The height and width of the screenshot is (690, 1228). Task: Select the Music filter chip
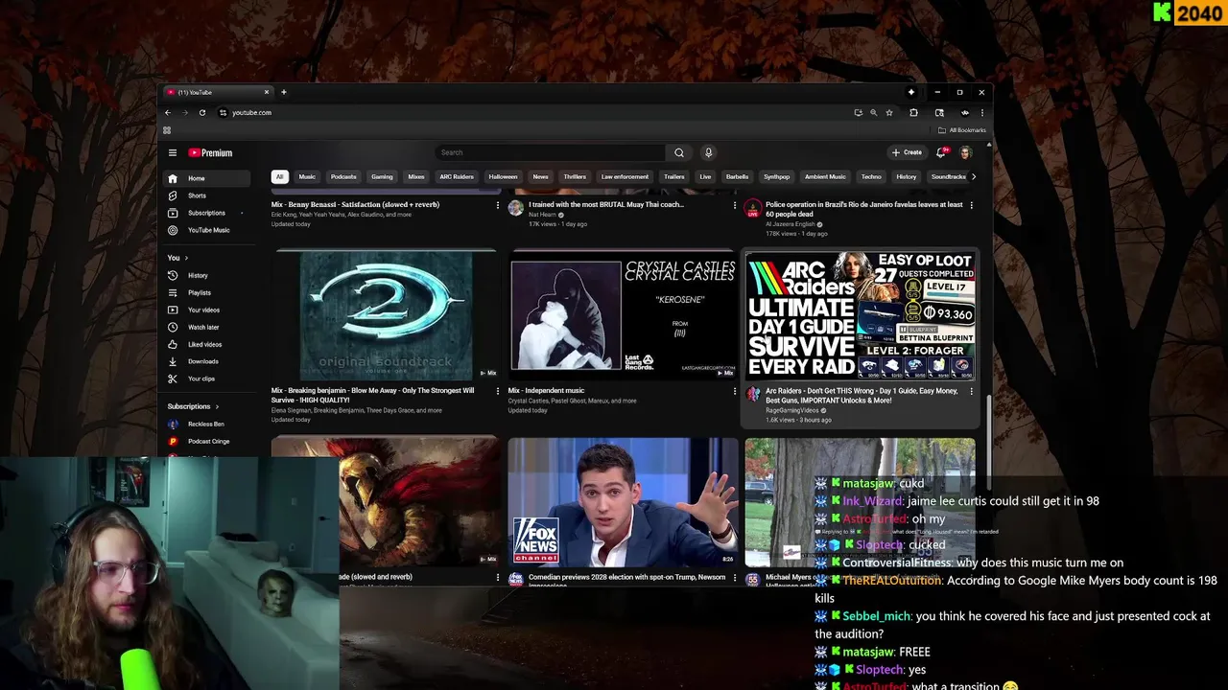(307, 176)
